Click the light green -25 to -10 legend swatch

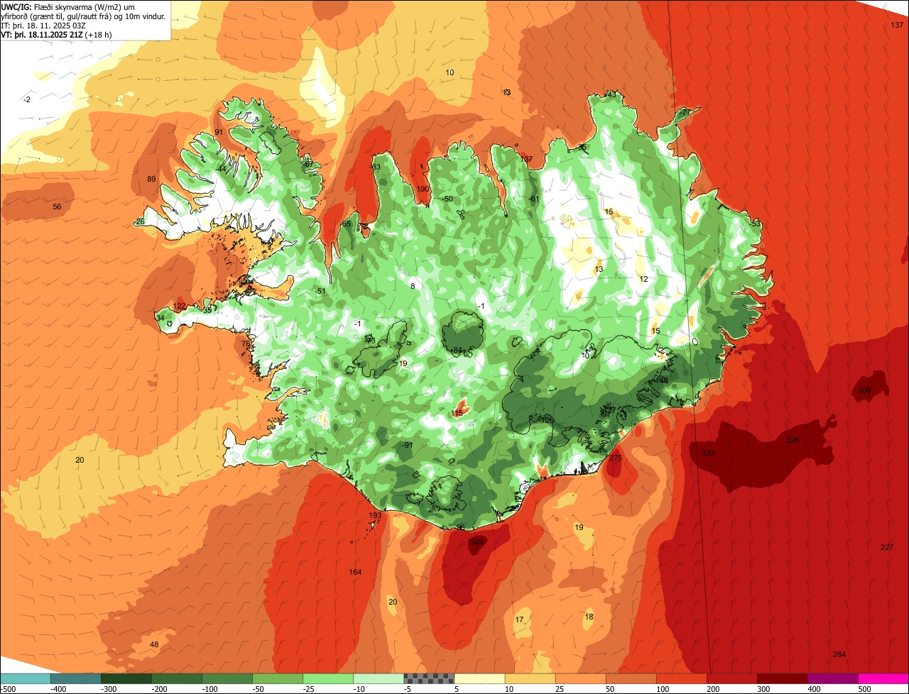coord(327,678)
